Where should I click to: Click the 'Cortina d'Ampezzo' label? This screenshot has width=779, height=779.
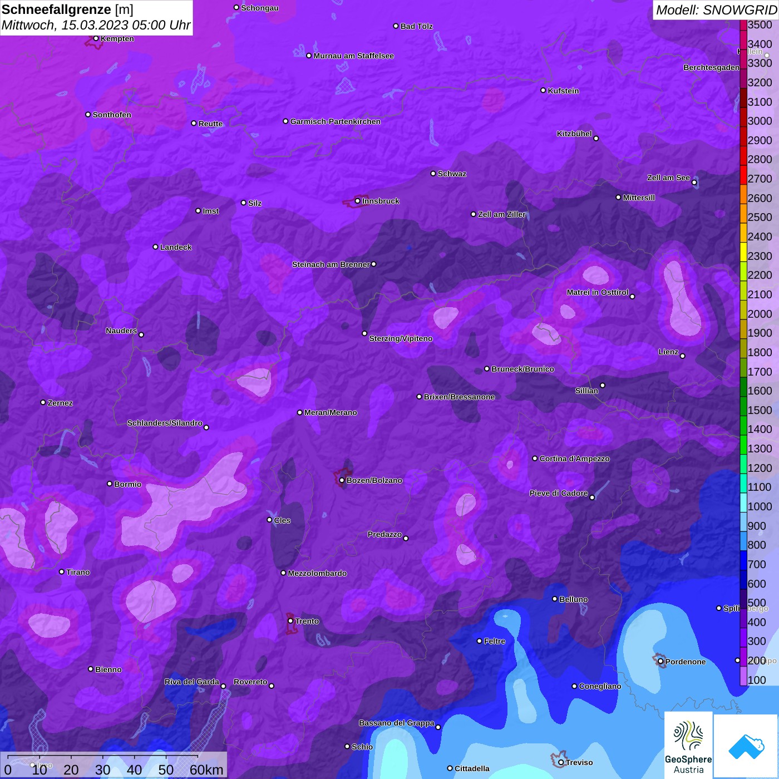click(574, 458)
